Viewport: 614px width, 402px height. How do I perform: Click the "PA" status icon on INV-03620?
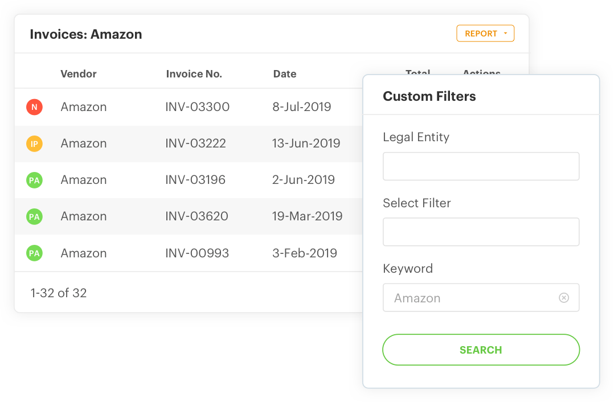click(34, 216)
